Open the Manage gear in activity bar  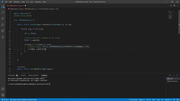[3, 95]
